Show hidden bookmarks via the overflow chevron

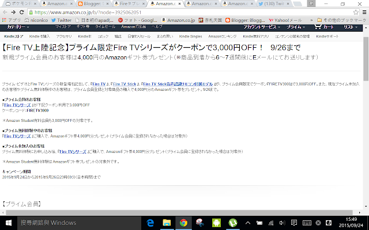pyautogui.click(x=311, y=20)
